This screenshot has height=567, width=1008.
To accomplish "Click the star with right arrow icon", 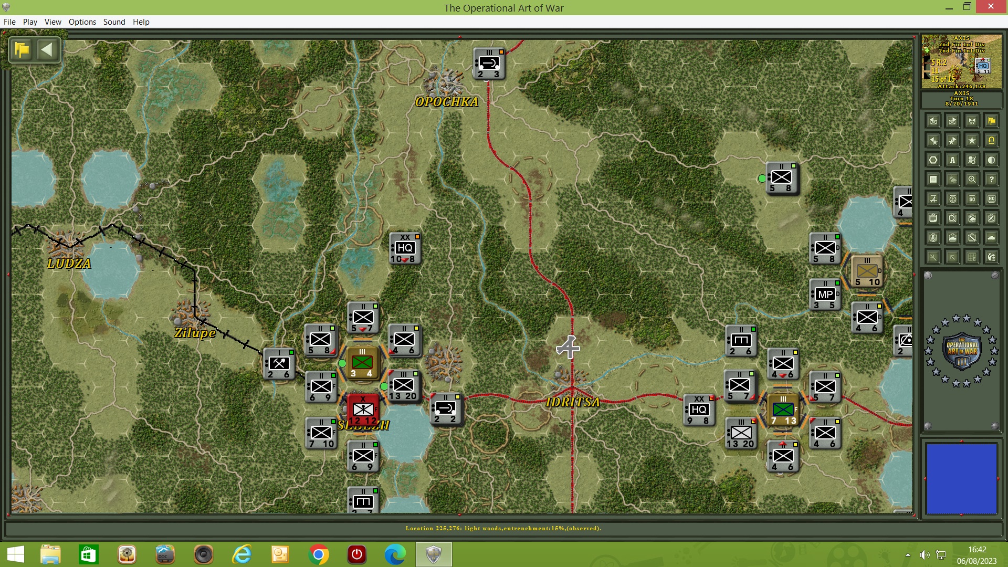I will [x=952, y=141].
